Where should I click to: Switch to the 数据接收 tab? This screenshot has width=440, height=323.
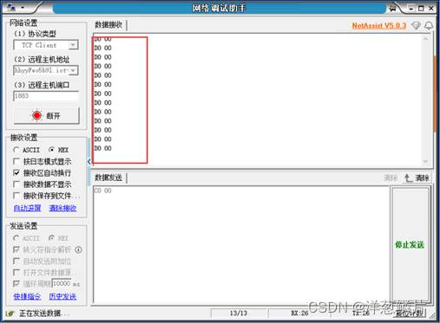pos(108,25)
